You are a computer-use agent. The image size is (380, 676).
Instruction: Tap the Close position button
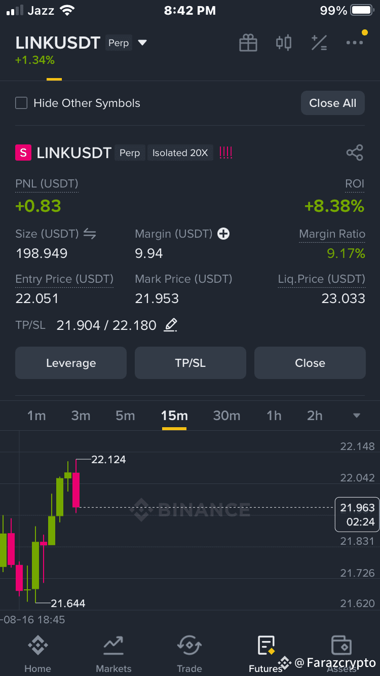[x=310, y=363]
